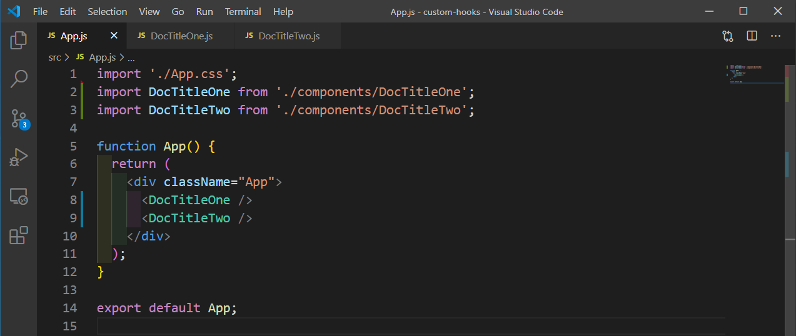The width and height of the screenshot is (796, 336).
Task: Click './components/DocTitleTwo' path string
Action: point(372,110)
